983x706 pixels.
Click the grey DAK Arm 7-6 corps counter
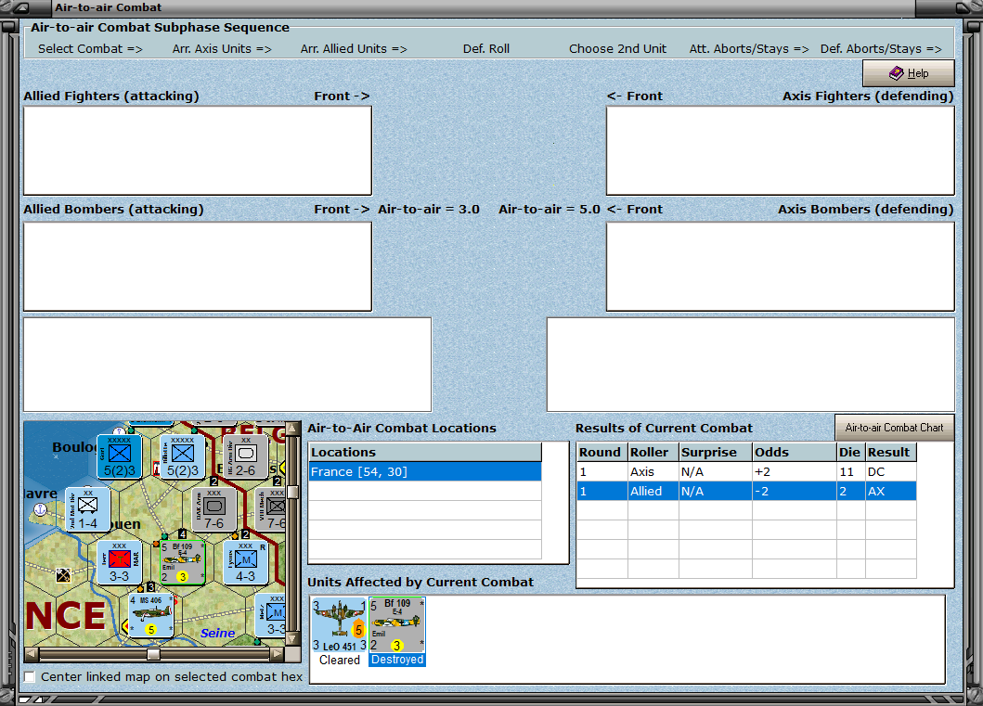pyautogui.click(x=213, y=510)
